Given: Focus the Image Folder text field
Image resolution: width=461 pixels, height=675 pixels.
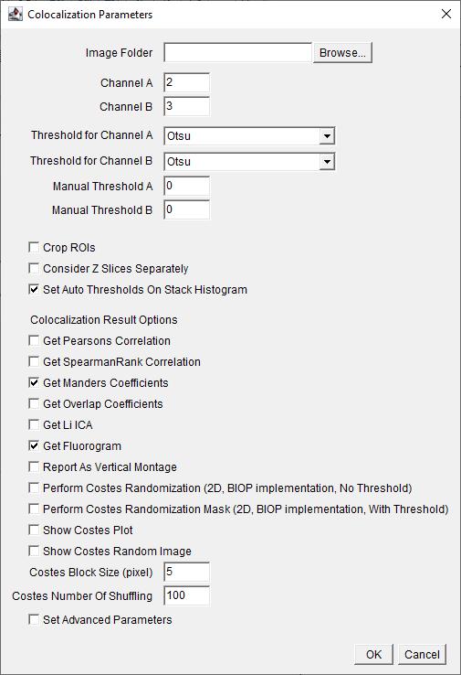Looking at the screenshot, I should [x=237, y=52].
